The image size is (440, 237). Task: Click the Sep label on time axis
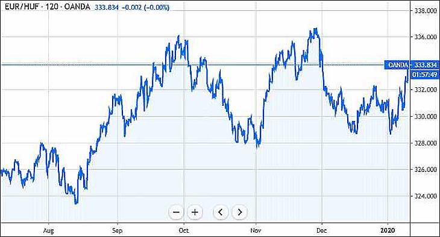[x=118, y=230]
